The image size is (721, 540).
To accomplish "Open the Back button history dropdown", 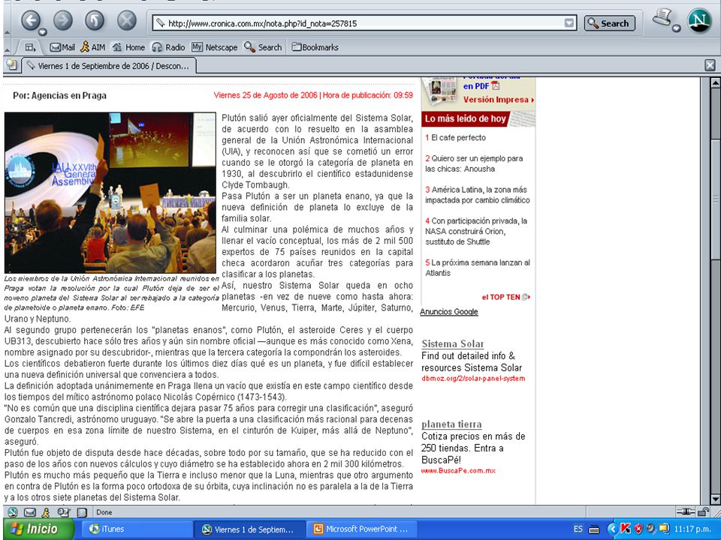I will click(42, 31).
